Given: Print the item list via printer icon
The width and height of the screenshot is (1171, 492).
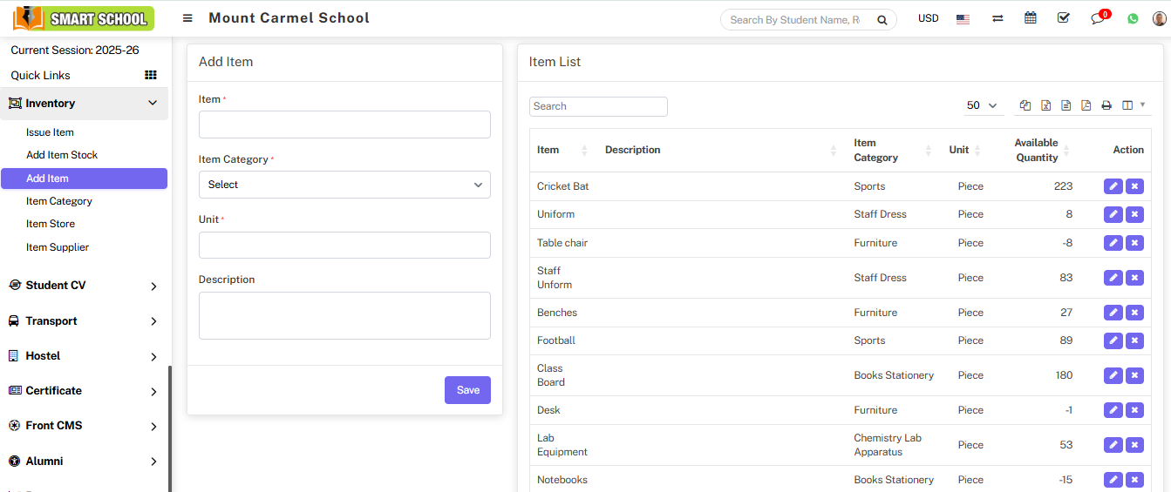Looking at the screenshot, I should [x=1106, y=105].
